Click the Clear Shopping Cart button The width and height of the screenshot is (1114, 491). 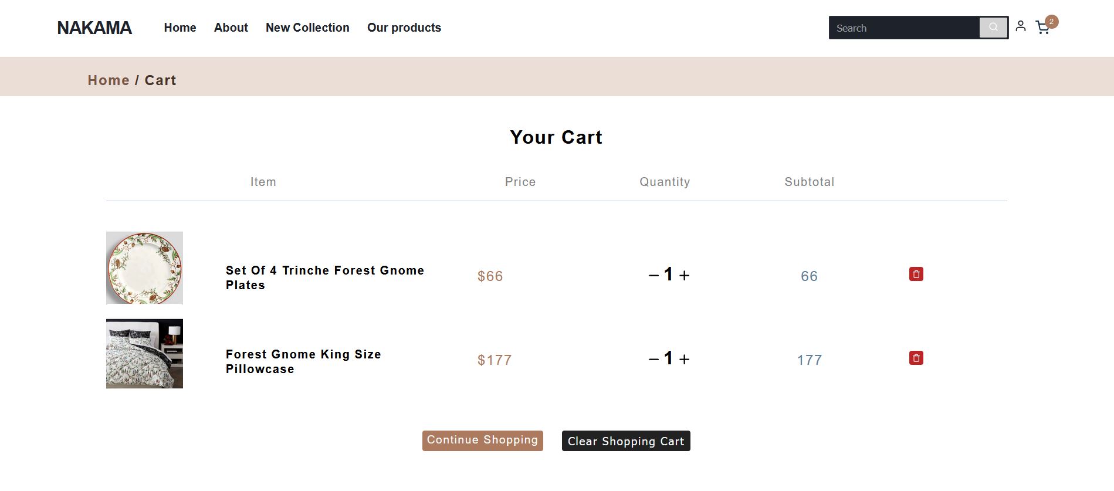click(626, 441)
